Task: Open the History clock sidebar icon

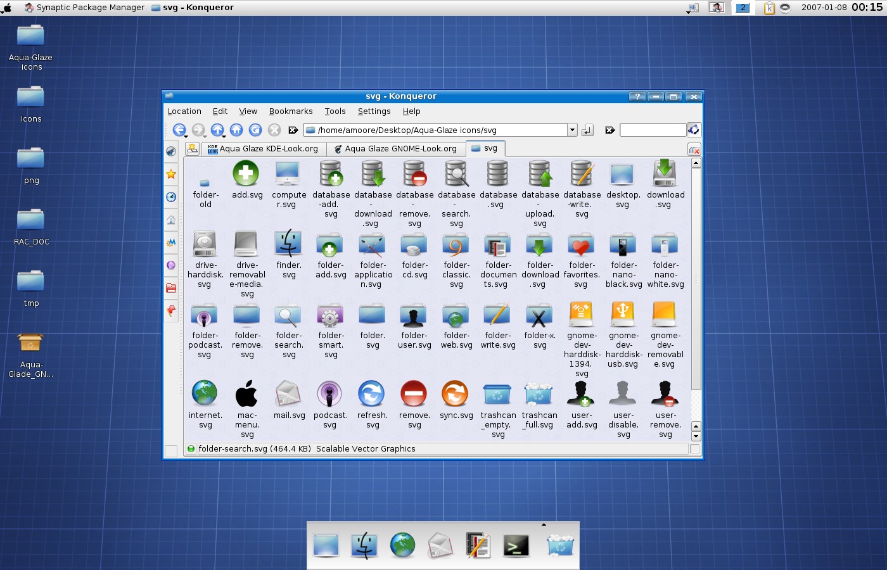Action: tap(171, 197)
